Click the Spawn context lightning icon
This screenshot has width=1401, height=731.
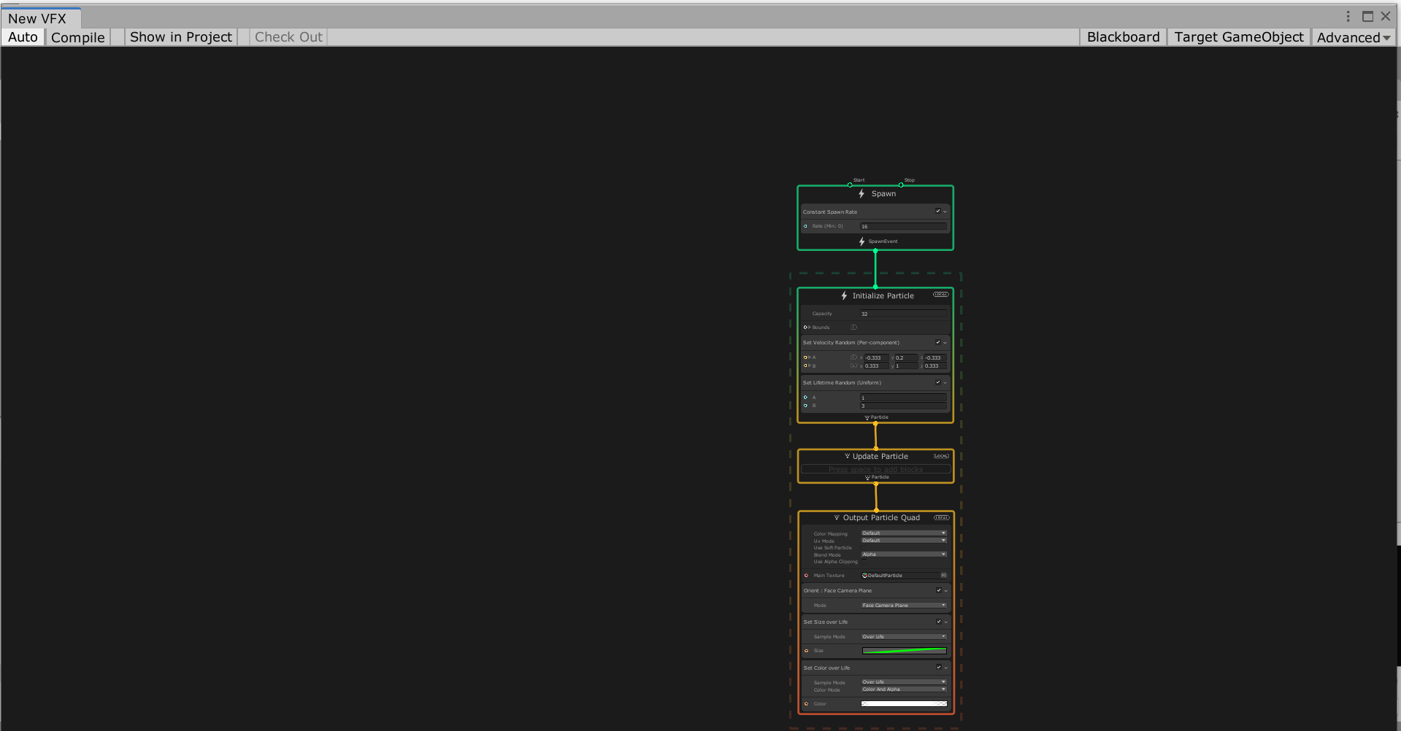point(861,193)
